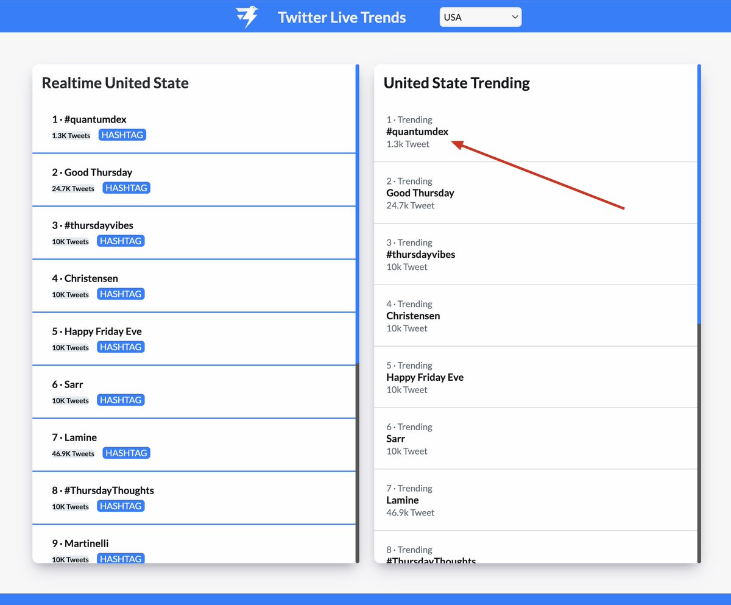Screen dimensions: 731x605
Task: Click HASHTAG badge on #ThursdayThoughts row
Action: (x=121, y=506)
